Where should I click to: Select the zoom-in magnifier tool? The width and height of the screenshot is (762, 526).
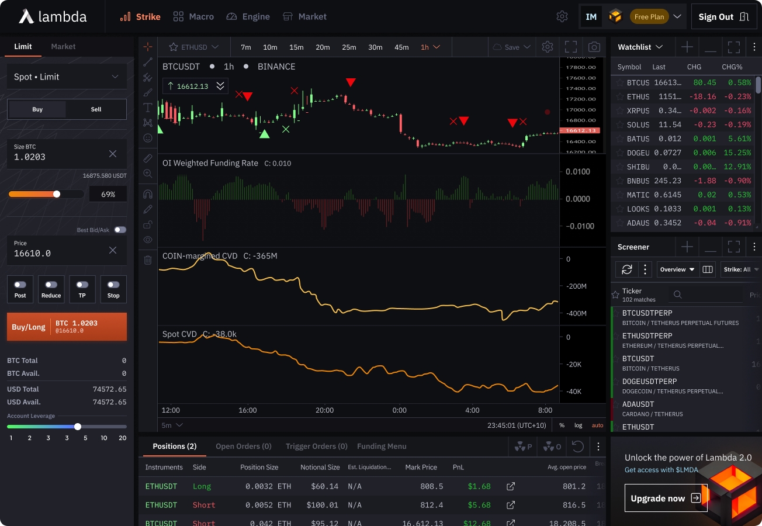pyautogui.click(x=148, y=174)
